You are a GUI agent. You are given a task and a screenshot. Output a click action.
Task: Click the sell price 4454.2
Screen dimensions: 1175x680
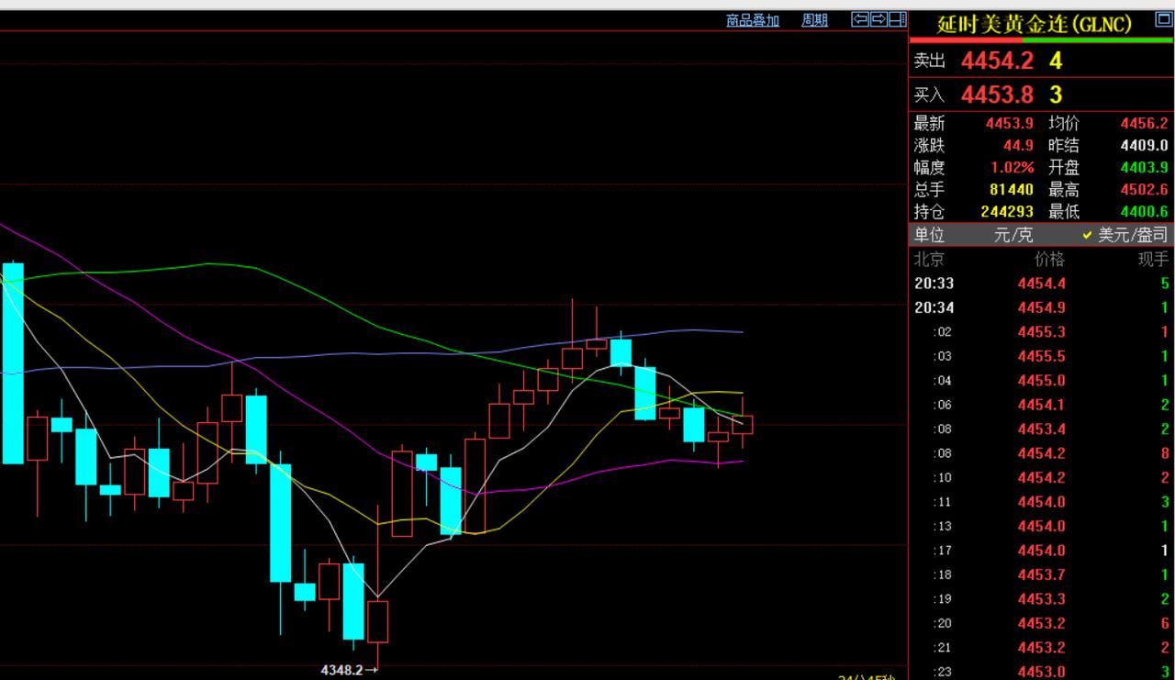click(997, 61)
